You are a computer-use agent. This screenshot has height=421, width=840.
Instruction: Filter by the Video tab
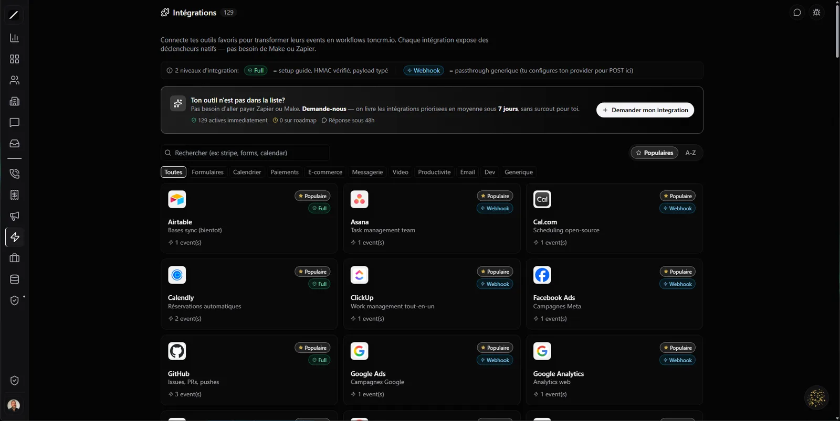coord(400,172)
